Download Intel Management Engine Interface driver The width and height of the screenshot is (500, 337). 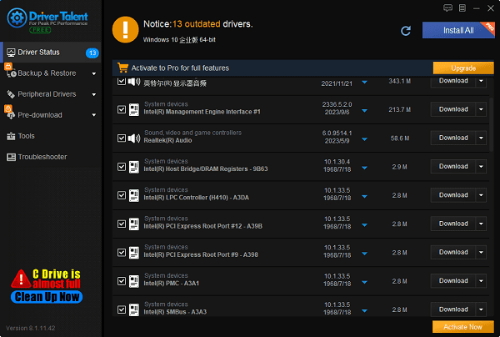point(453,109)
